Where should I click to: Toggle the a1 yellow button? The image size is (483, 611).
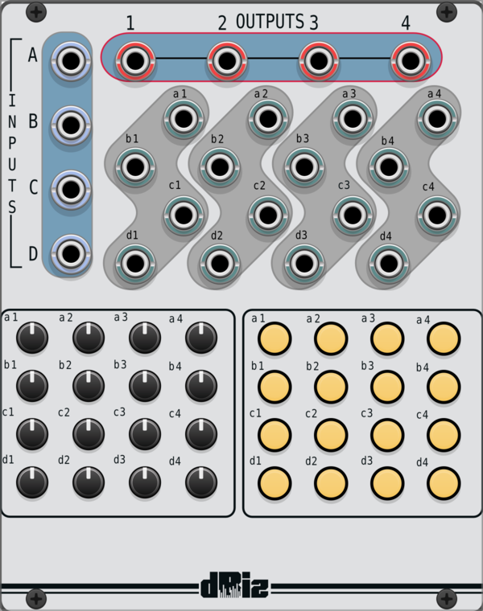(x=275, y=338)
